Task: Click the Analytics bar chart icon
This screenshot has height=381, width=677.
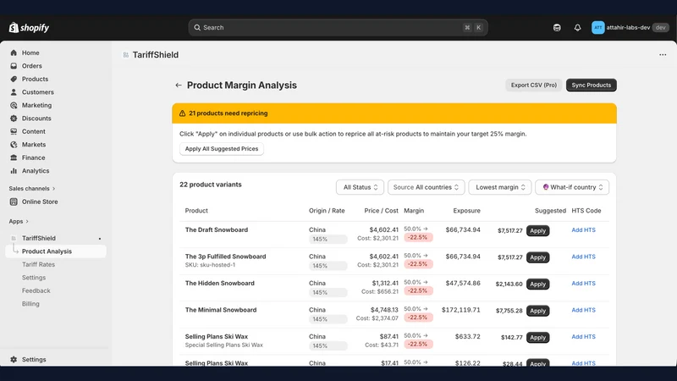Action: tap(14, 171)
